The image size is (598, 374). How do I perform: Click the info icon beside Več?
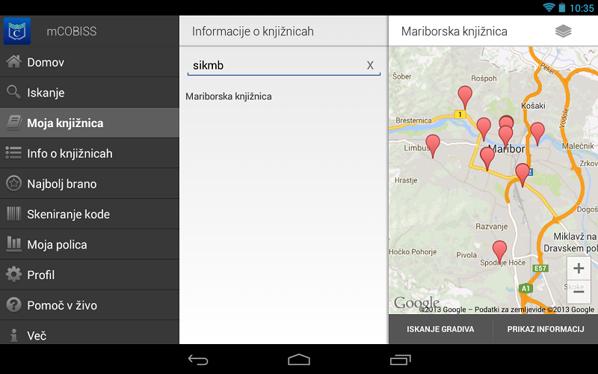tap(13, 335)
